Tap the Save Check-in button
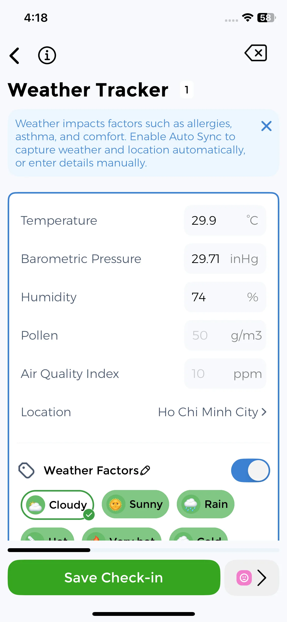 (114, 578)
